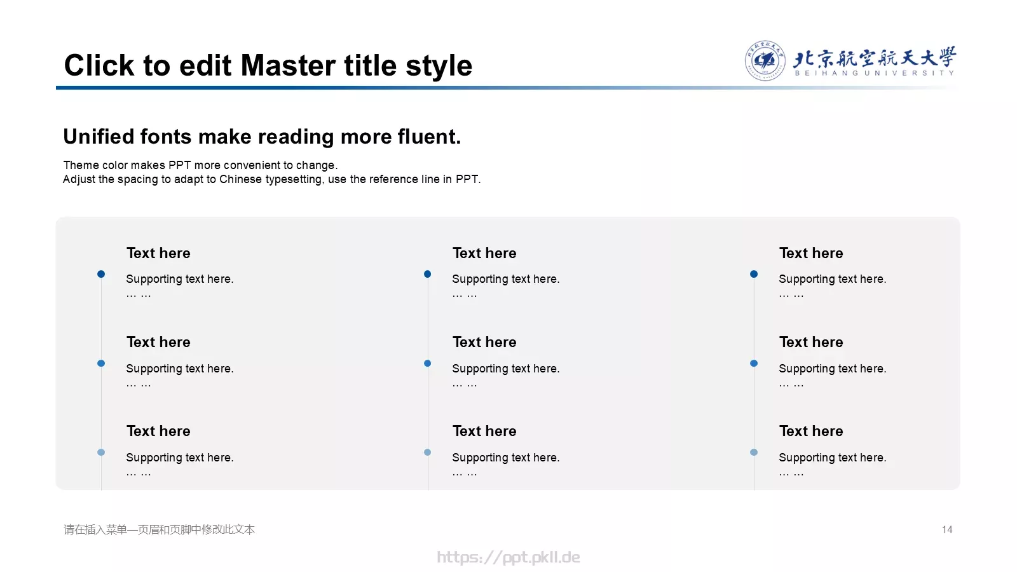
Task: Click second-row 'Text here' heading in left column
Action: point(158,342)
